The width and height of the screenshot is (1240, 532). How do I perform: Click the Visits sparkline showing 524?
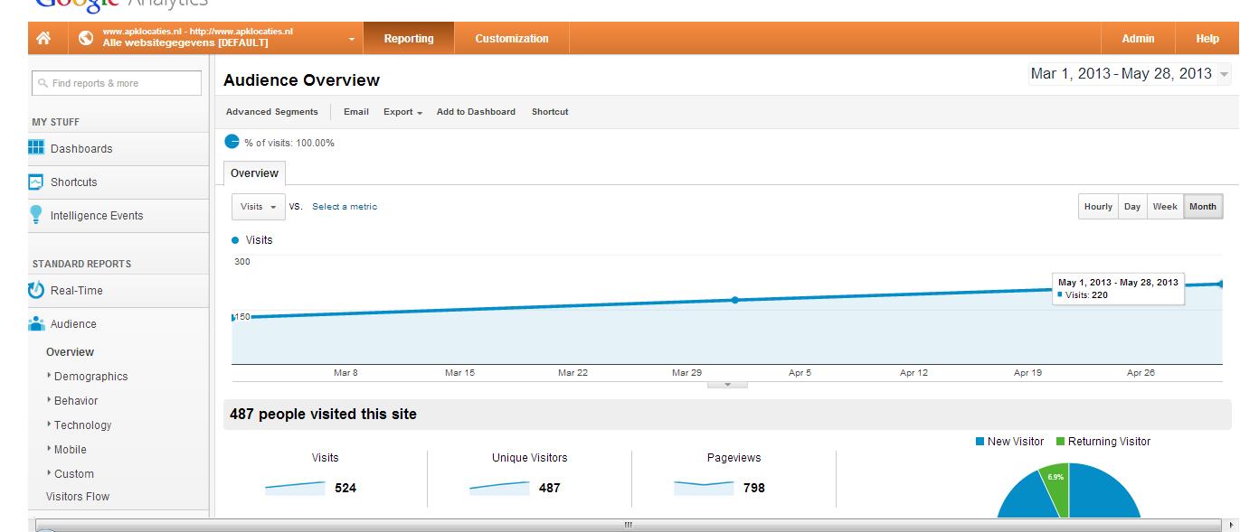pyautogui.click(x=295, y=488)
